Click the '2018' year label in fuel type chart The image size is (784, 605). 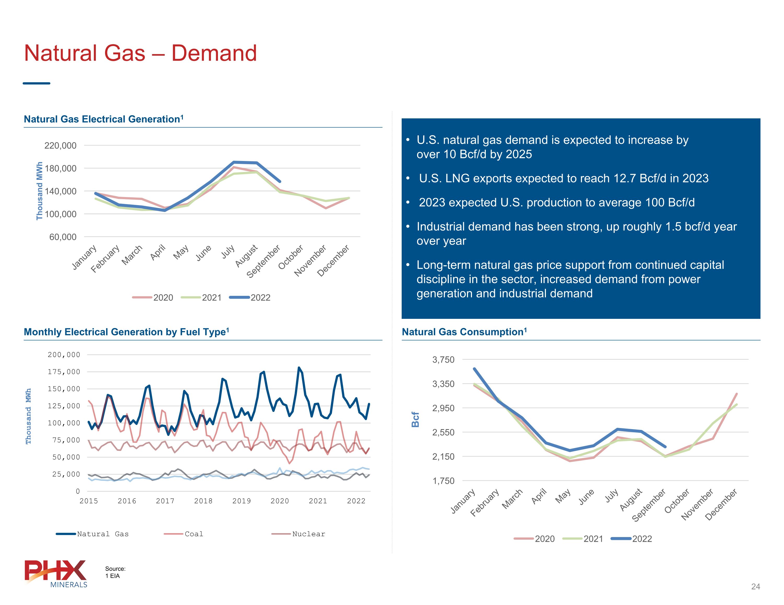pyautogui.click(x=203, y=501)
